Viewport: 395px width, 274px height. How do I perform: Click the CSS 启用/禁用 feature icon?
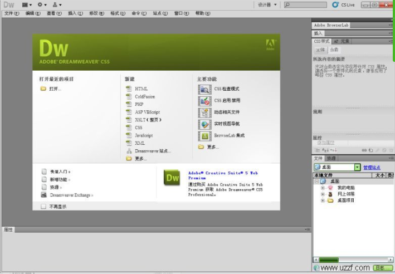[x=204, y=101]
